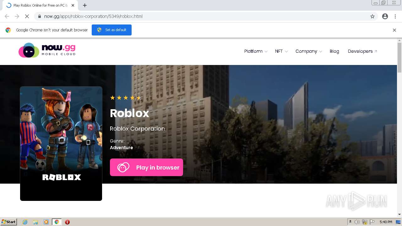
Task: View site security lock information
Action: 40,16
